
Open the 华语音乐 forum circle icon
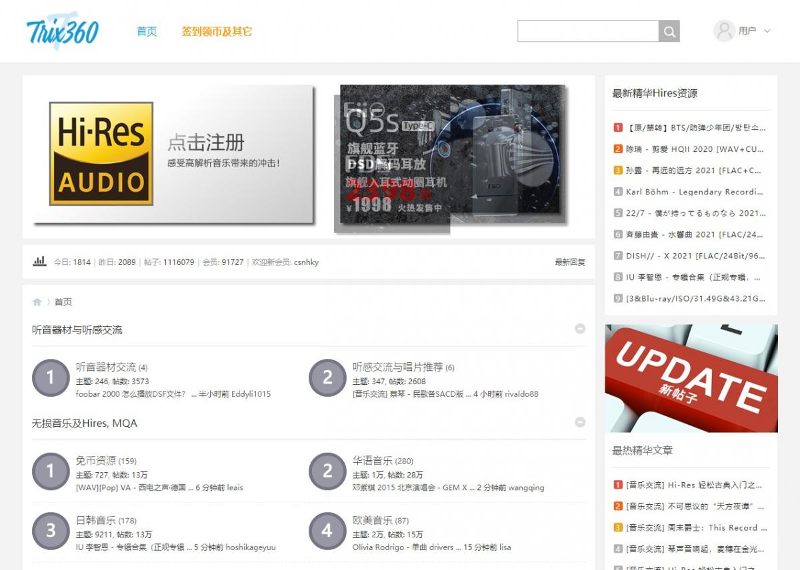327,471
